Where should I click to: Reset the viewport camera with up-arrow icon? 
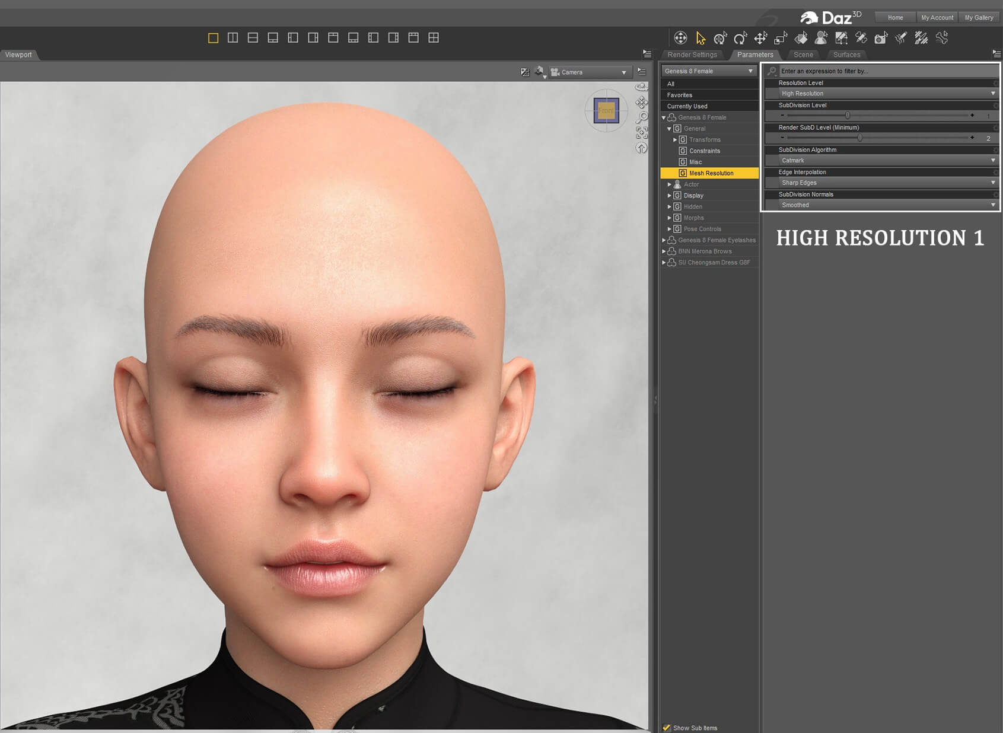(x=641, y=148)
